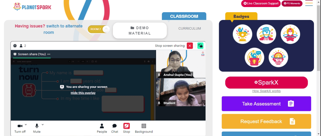Stop screen share from bottom toolbar
321x136 pixels.
pyautogui.click(x=126, y=129)
